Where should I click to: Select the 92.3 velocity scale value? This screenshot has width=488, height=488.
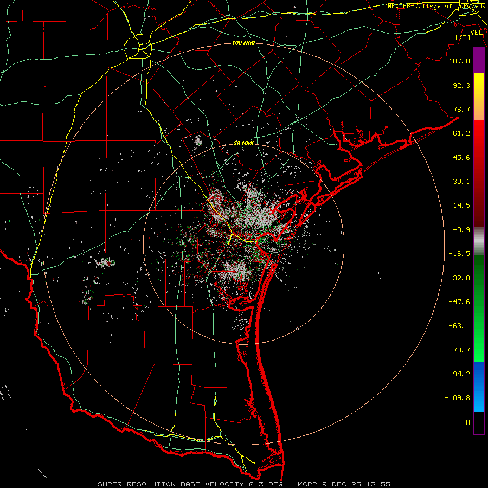[x=461, y=85]
